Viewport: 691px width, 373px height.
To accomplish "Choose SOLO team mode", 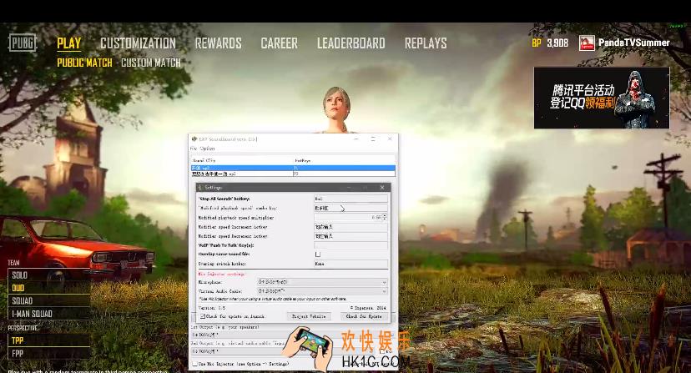I will 48,275.
